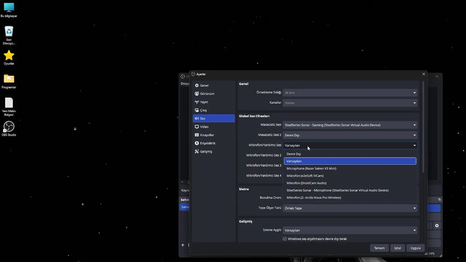
Task: Click the Video monitor icon
Action: pyautogui.click(x=197, y=127)
